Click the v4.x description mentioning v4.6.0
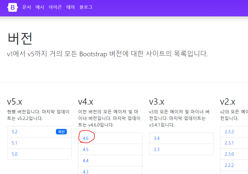Screen dimensions: 248x174 point(109,118)
